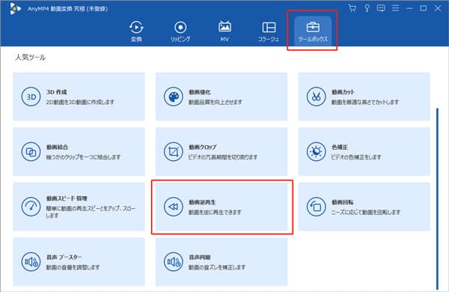
Task: Click the 音声同期 speaker icon
Action: (174, 261)
